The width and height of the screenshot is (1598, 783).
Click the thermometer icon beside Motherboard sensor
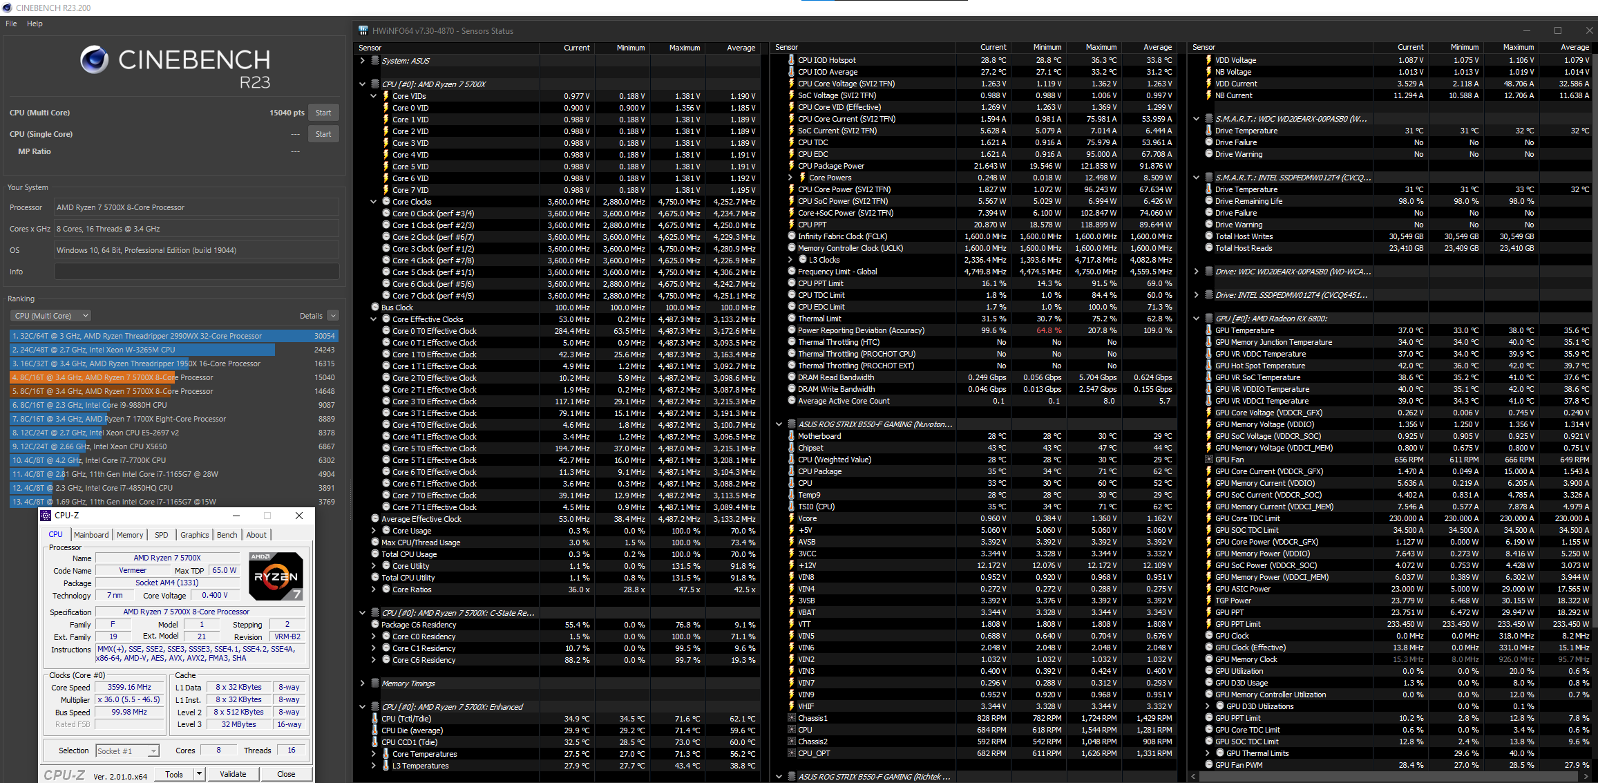click(x=792, y=436)
